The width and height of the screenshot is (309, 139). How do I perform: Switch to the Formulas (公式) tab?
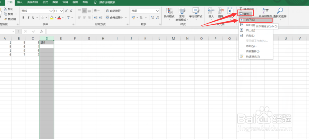click(45, 2)
